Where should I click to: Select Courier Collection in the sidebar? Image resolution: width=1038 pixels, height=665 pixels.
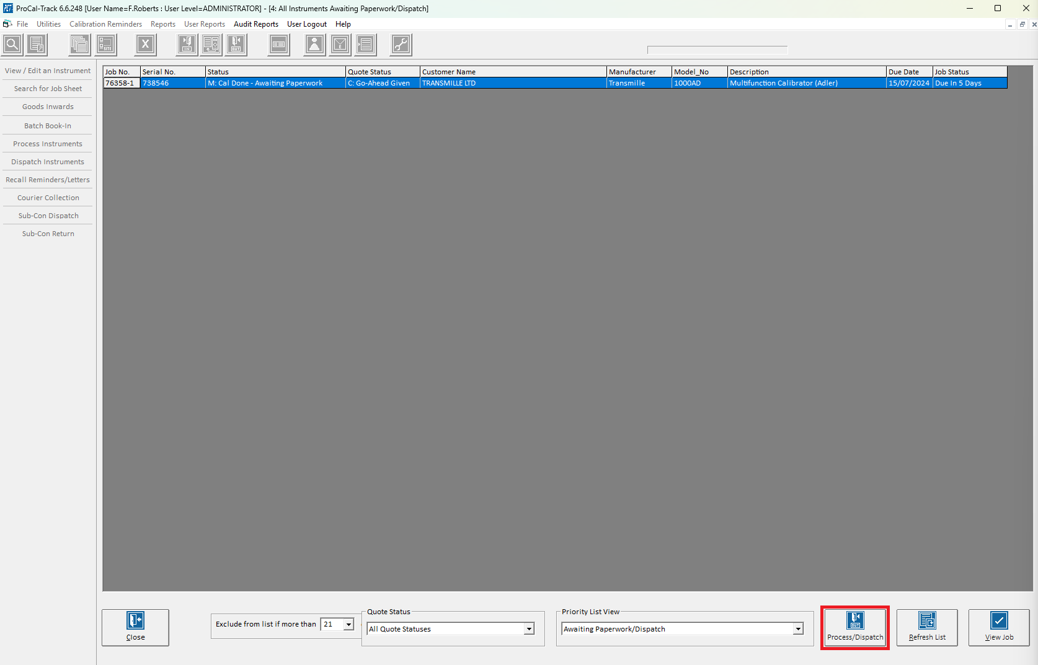tap(48, 198)
